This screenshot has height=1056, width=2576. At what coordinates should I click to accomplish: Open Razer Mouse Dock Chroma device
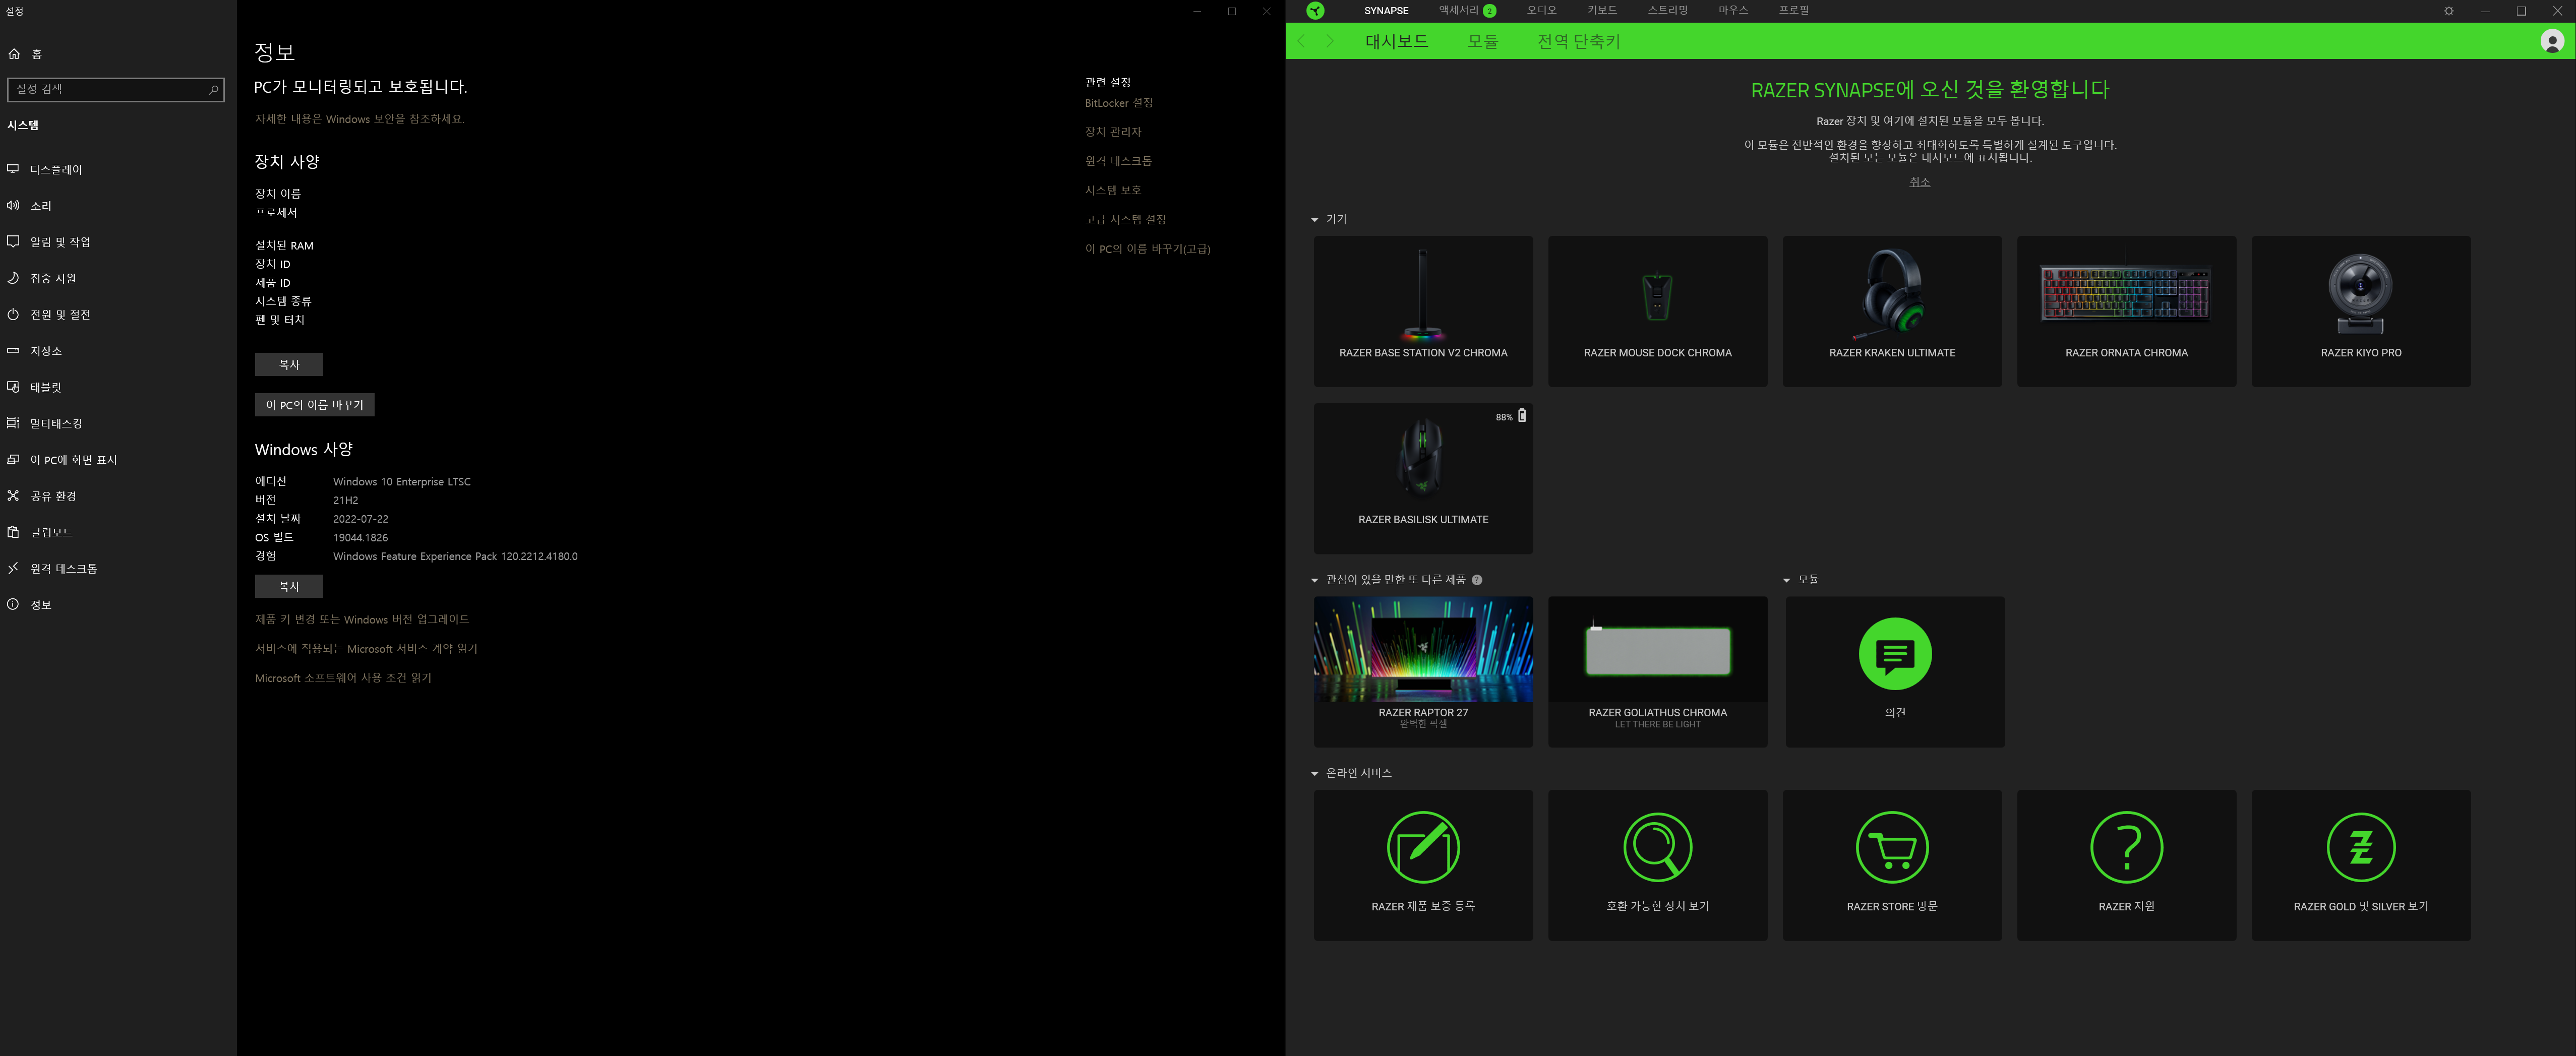1657,311
